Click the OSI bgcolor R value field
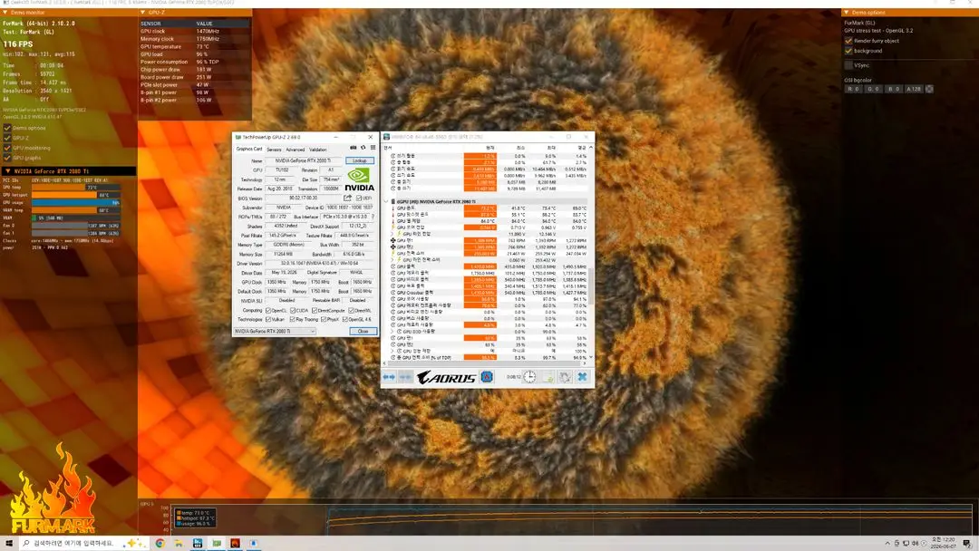This screenshot has height=551, width=979. [853, 89]
